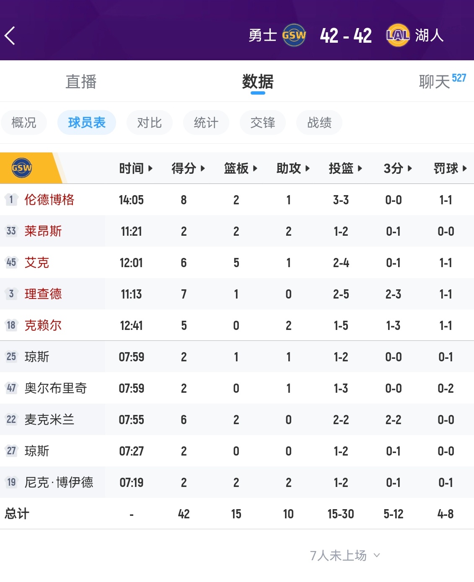Image resolution: width=474 pixels, height=582 pixels.
Task: Open player 尼克·博伊德 profile
Action: coord(59,482)
